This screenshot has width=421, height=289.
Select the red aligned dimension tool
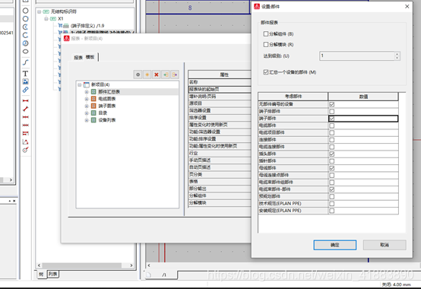click(x=25, y=109)
